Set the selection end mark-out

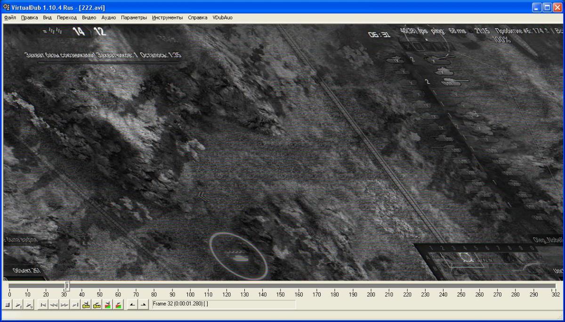point(143,305)
